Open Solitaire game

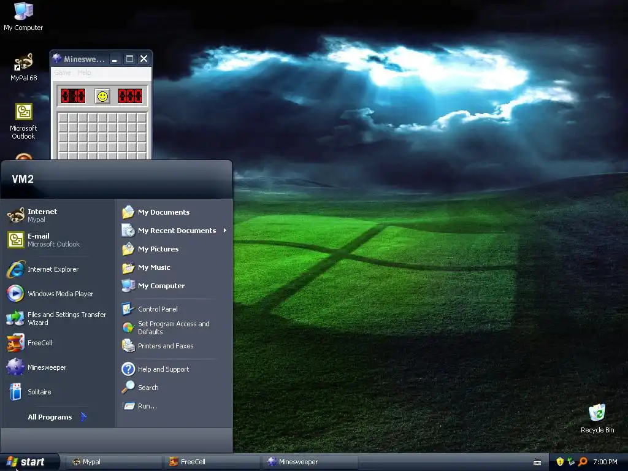[x=58, y=392]
